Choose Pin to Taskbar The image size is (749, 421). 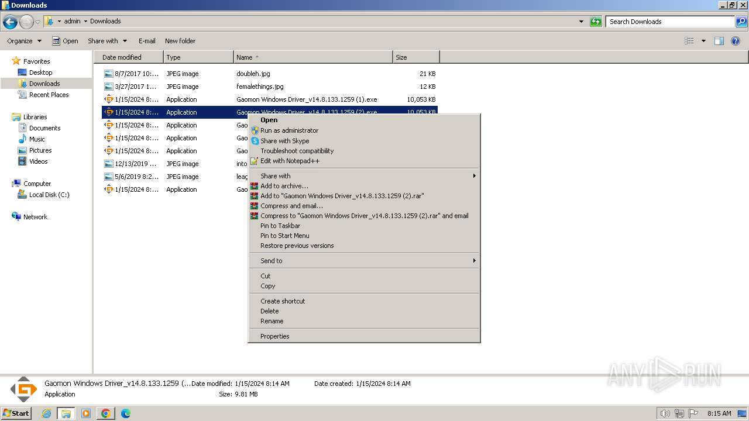point(364,226)
